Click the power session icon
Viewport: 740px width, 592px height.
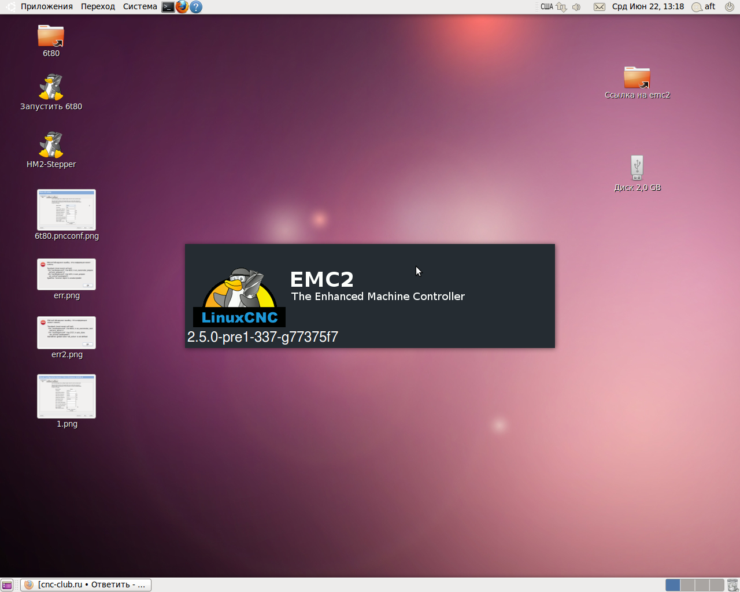(730, 7)
